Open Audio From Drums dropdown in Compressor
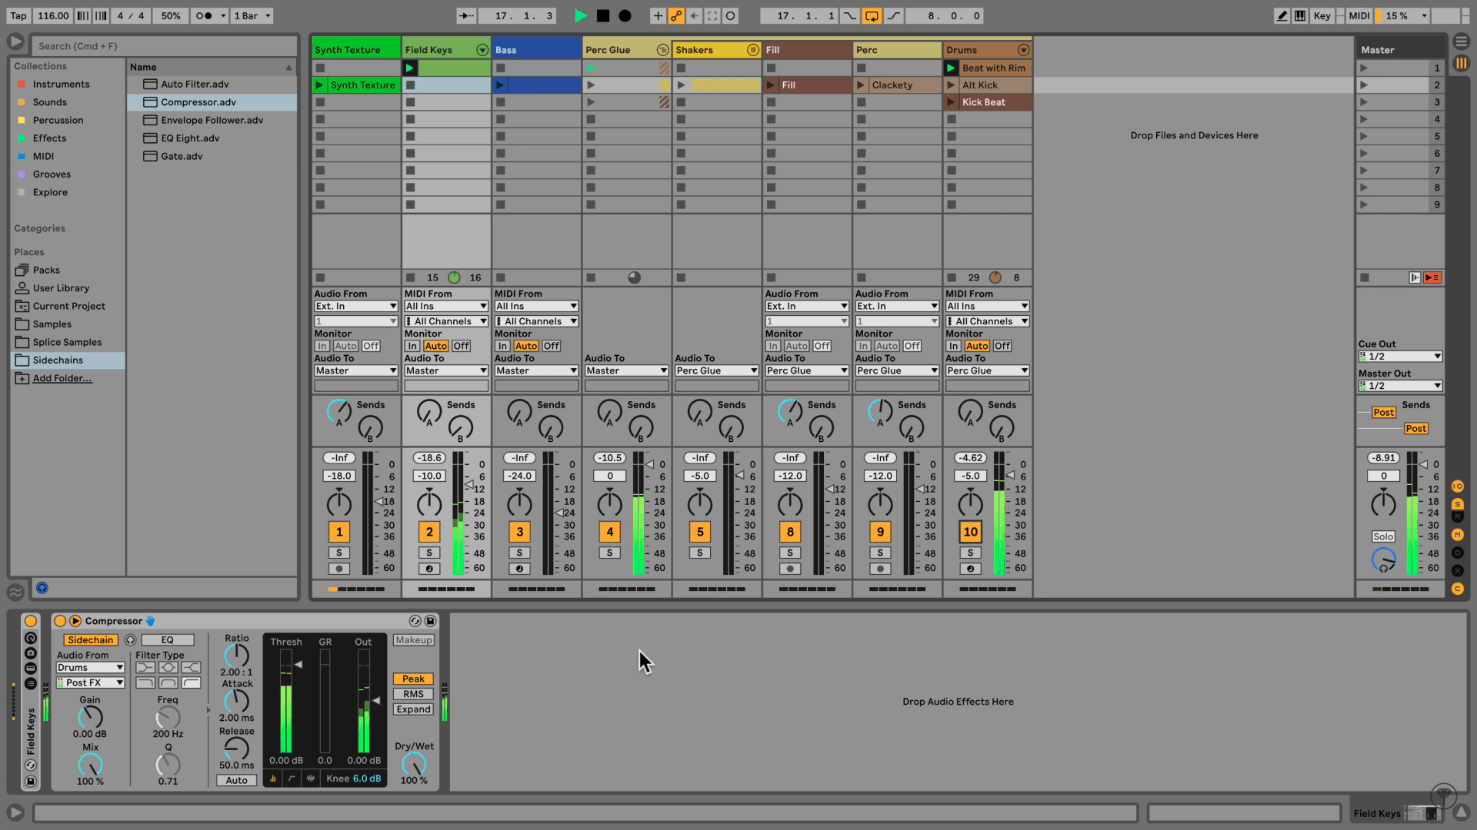 coord(90,668)
